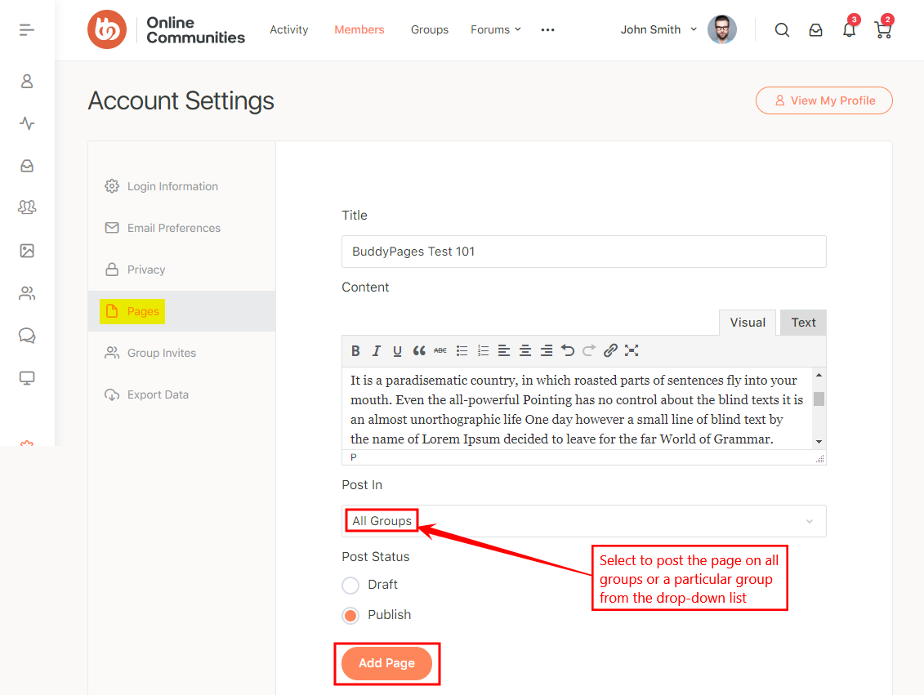Select the Publish post status
The height and width of the screenshot is (695, 924).
click(350, 615)
